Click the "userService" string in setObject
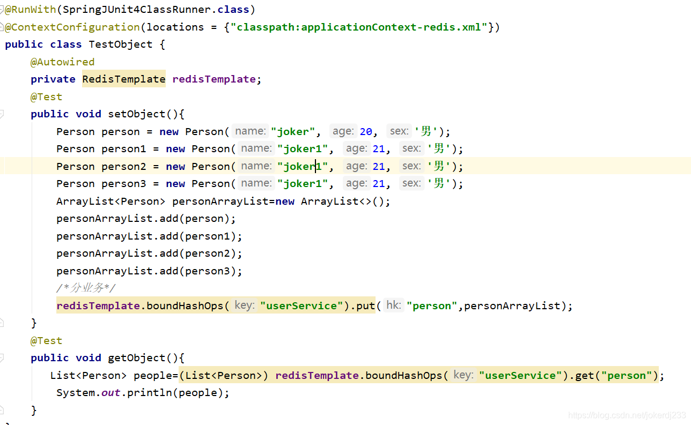The width and height of the screenshot is (691, 425). pos(302,305)
